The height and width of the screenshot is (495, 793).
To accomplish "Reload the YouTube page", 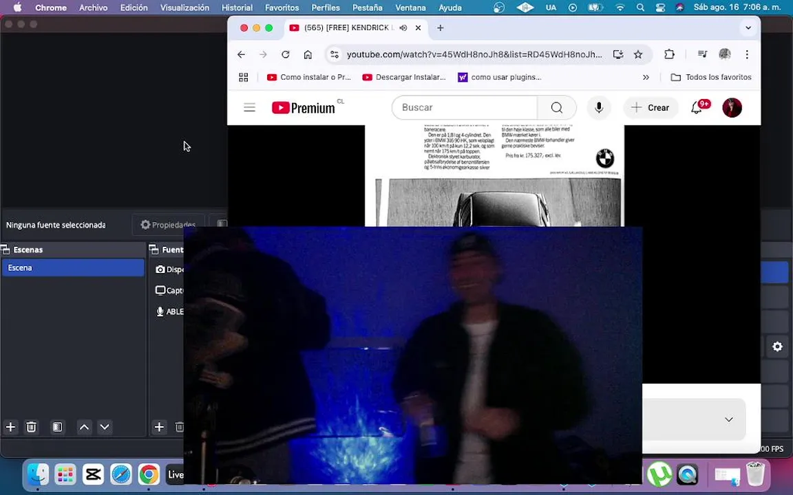I will click(x=286, y=54).
